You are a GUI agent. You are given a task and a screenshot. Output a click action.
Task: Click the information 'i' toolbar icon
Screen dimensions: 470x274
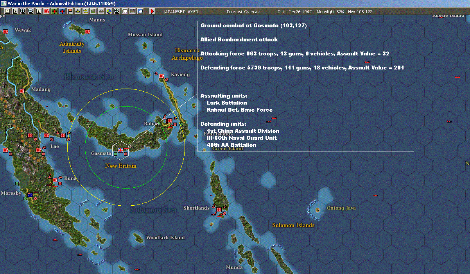(x=38, y=11)
